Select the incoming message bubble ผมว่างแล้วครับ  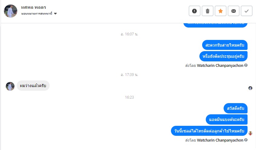pyautogui.click(x=33, y=86)
